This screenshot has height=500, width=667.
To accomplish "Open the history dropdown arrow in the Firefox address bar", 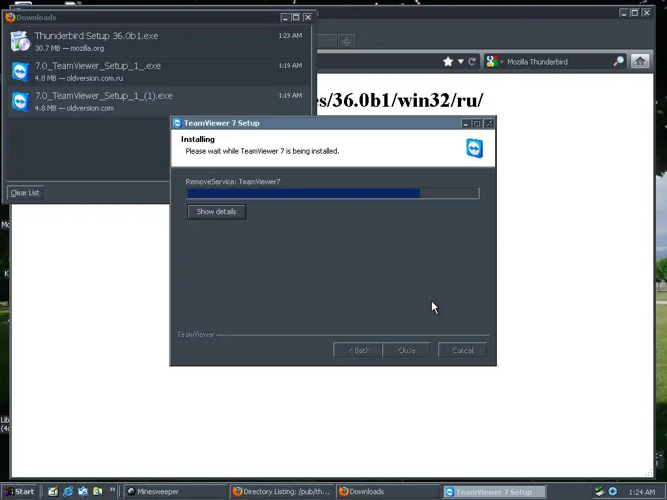I will point(461,62).
